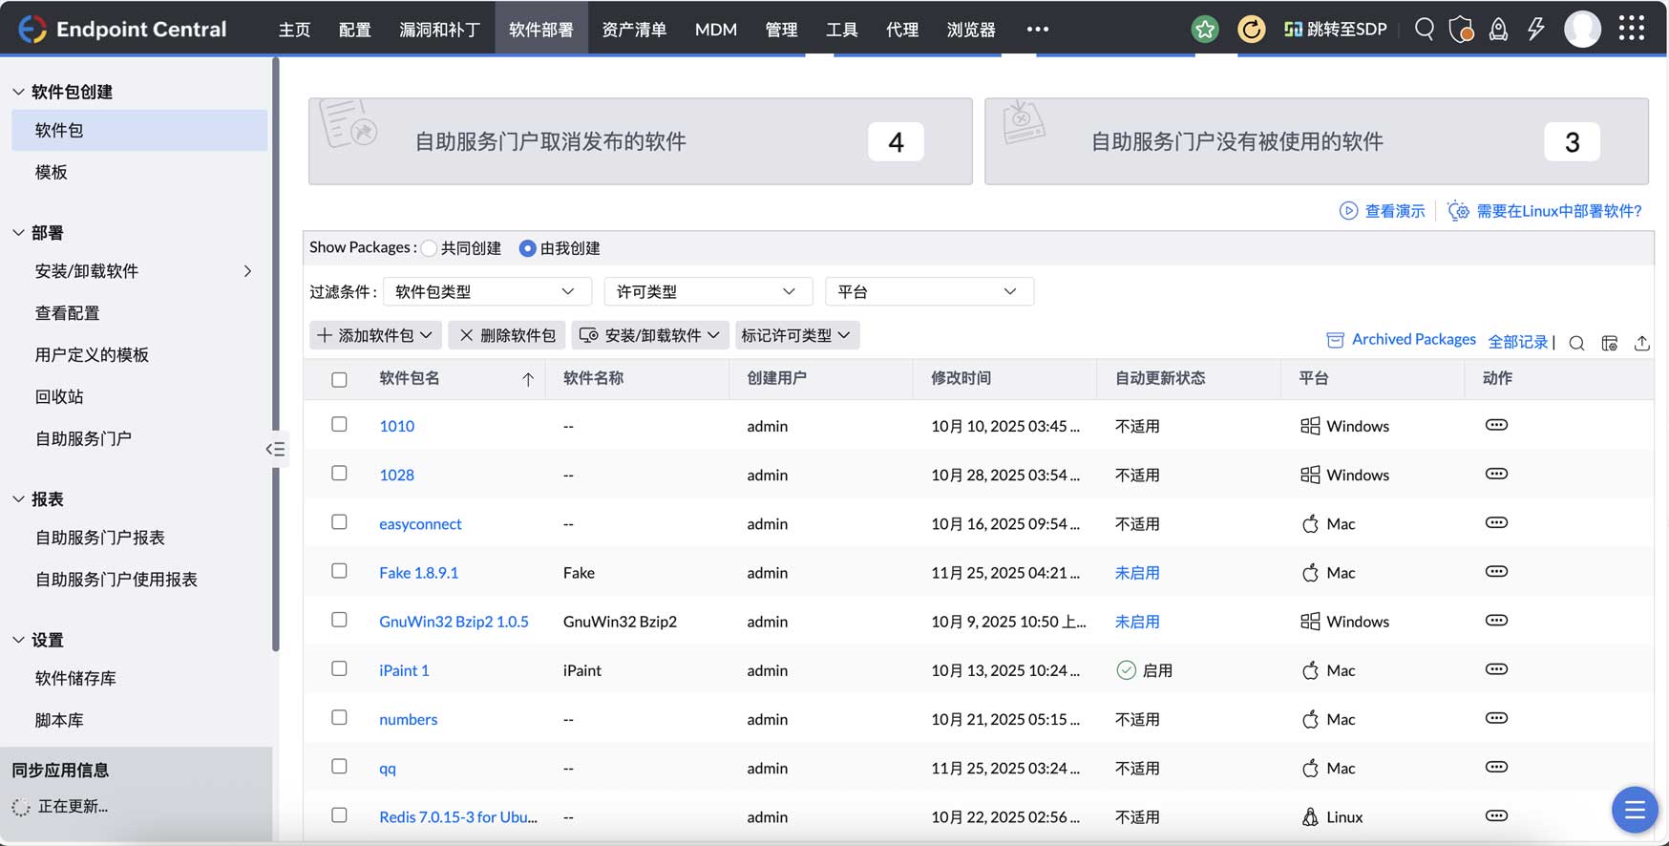Click the 未启用 status for Fake 1.8.9.1
The image size is (1669, 846).
(x=1137, y=573)
